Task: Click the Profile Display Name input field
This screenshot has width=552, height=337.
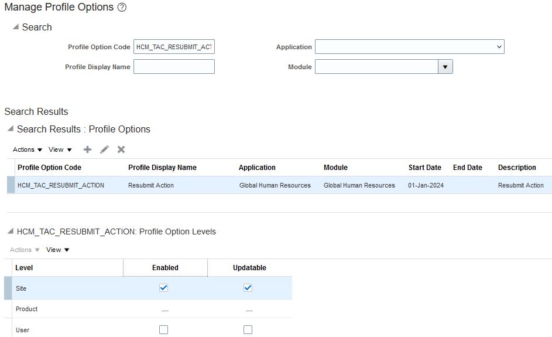Action: [x=174, y=67]
